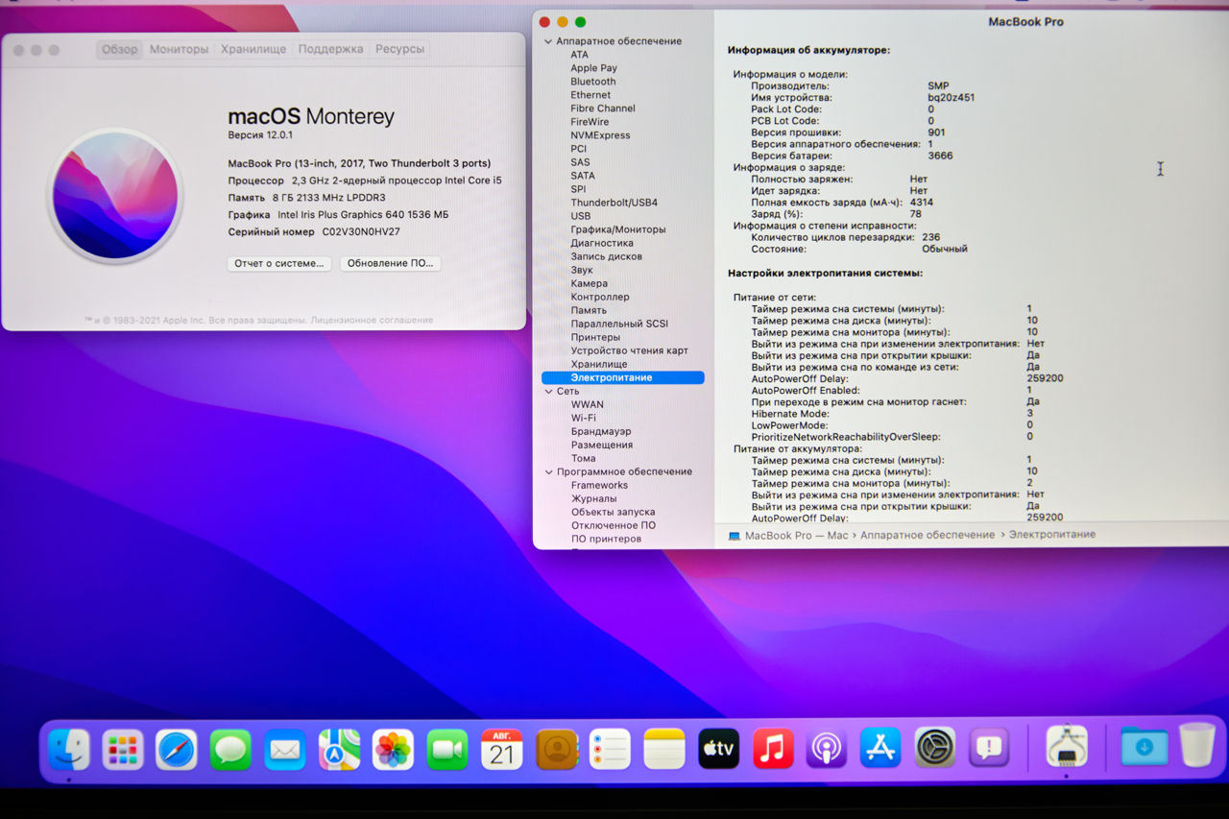Screen dimensions: 1229x819
Task: Select Камера in sidebar
Action: tap(590, 283)
